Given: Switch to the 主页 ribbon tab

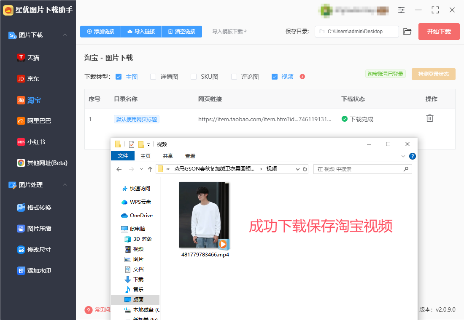Looking at the screenshot, I should click(x=145, y=156).
